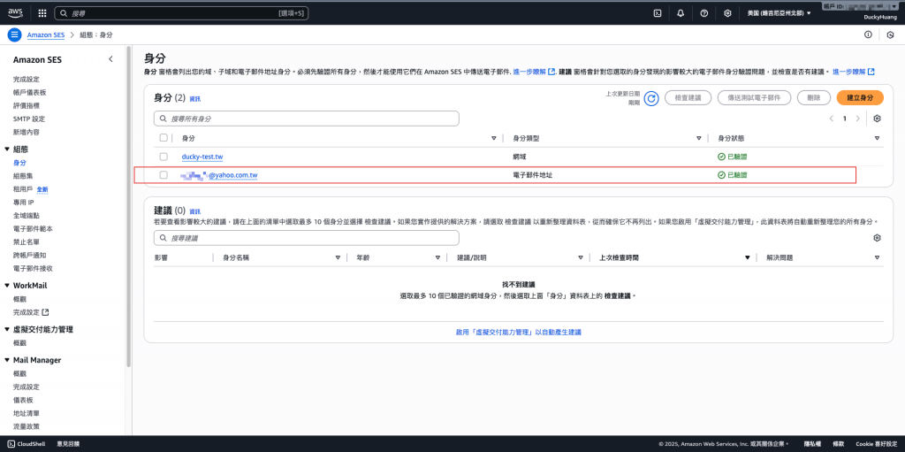This screenshot has width=905, height=452.
Task: Open 評價指標 in the sidebar
Action: tap(27, 106)
